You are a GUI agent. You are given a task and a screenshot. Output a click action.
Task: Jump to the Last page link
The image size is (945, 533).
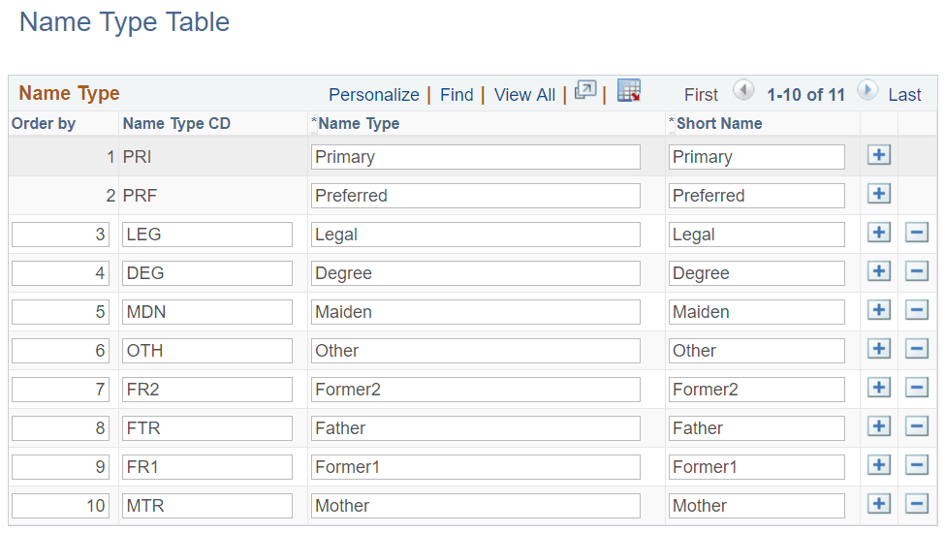point(904,95)
